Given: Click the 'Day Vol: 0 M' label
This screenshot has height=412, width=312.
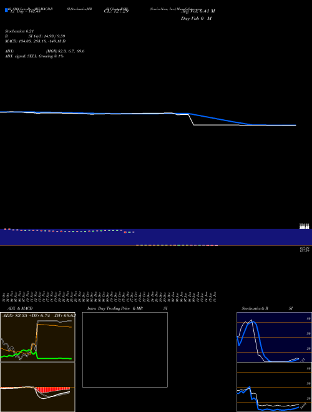Looking at the screenshot, I should point(196,19).
